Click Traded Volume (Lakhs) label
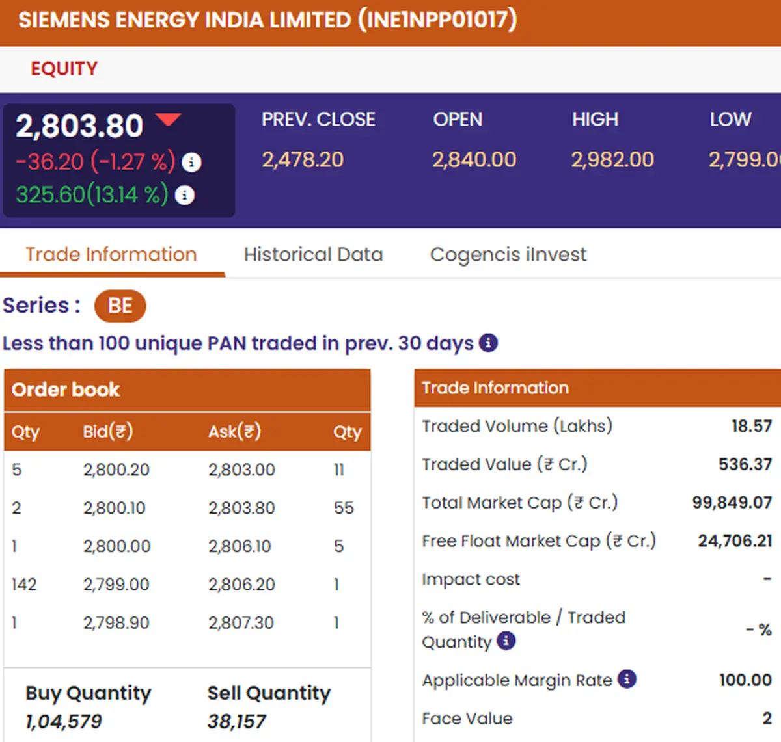This screenshot has height=742, width=781. tap(517, 426)
